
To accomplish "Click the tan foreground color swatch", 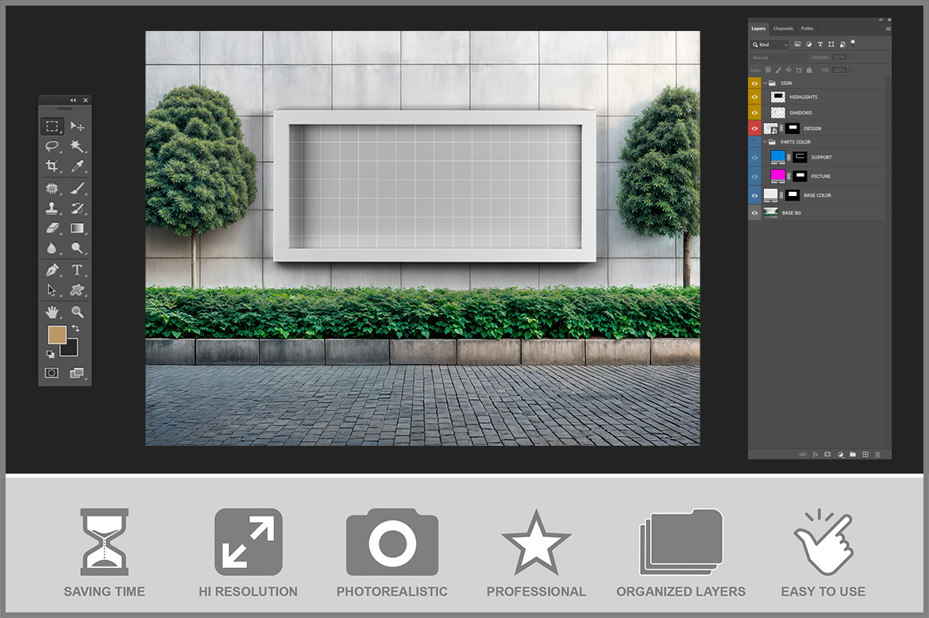I will (56, 335).
